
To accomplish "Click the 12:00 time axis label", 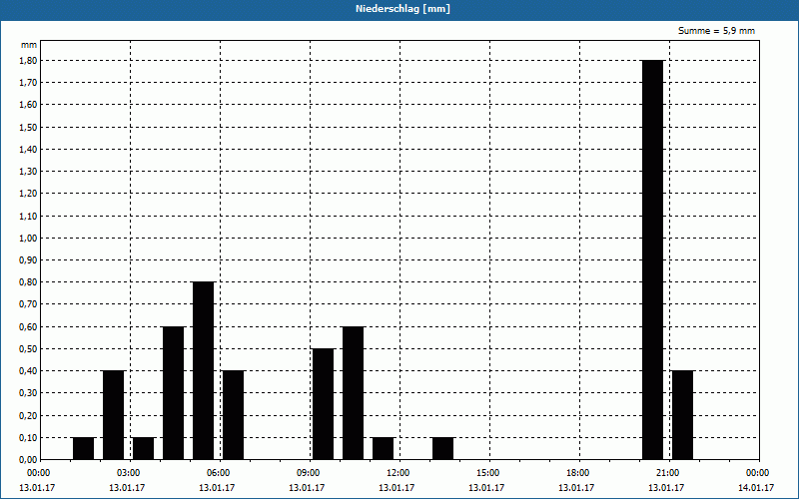I will coord(399,473).
